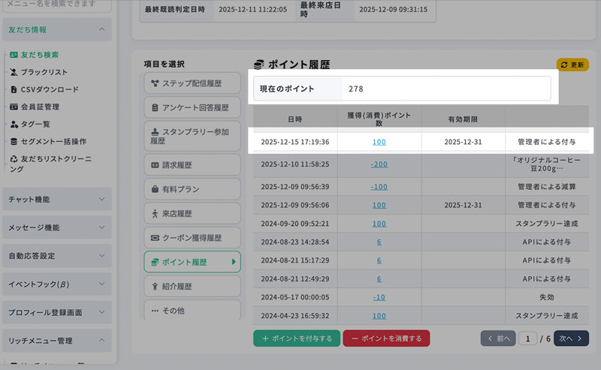Screen dimensions: 601x370
Task: Click the ポイントを消費する button
Action: click(386, 338)
